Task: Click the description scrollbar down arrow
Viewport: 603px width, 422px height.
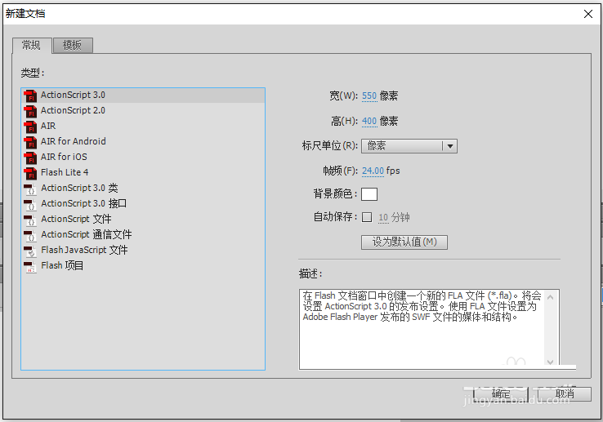Action: [x=551, y=362]
